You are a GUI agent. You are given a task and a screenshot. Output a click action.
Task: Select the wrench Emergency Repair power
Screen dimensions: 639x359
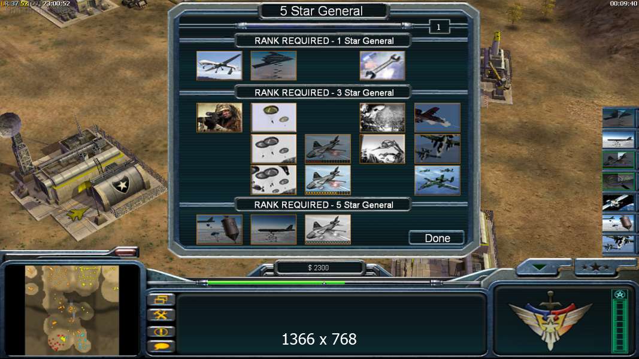[382, 66]
